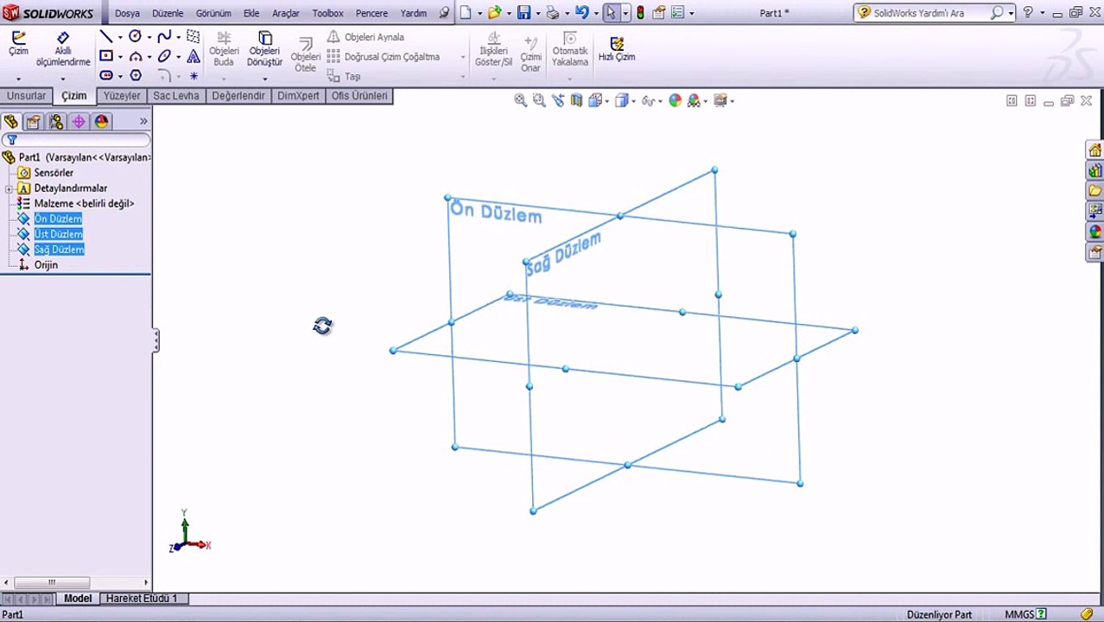Select the Polygon sketch tool
This screenshot has height=622, width=1104.
(136, 75)
